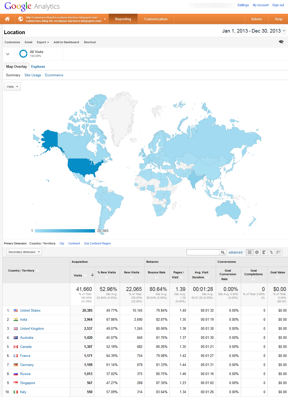Open the Secondary dimension dropdown
The height and width of the screenshot is (397, 288).
point(24,252)
